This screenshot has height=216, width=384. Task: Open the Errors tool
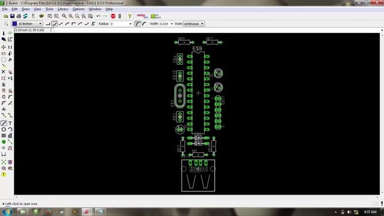pos(4,175)
